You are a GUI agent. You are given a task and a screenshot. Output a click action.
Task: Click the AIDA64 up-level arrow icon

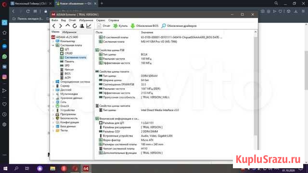67,25
